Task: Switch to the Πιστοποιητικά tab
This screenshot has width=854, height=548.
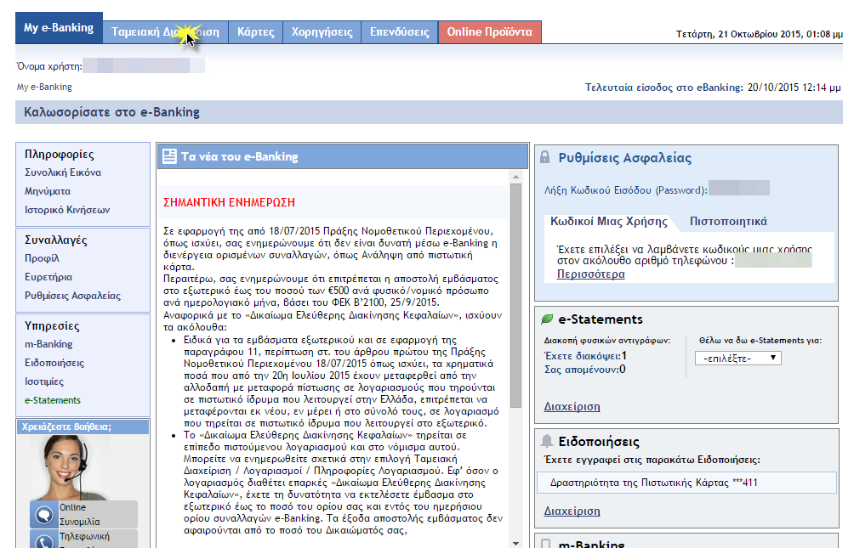Action: (728, 222)
